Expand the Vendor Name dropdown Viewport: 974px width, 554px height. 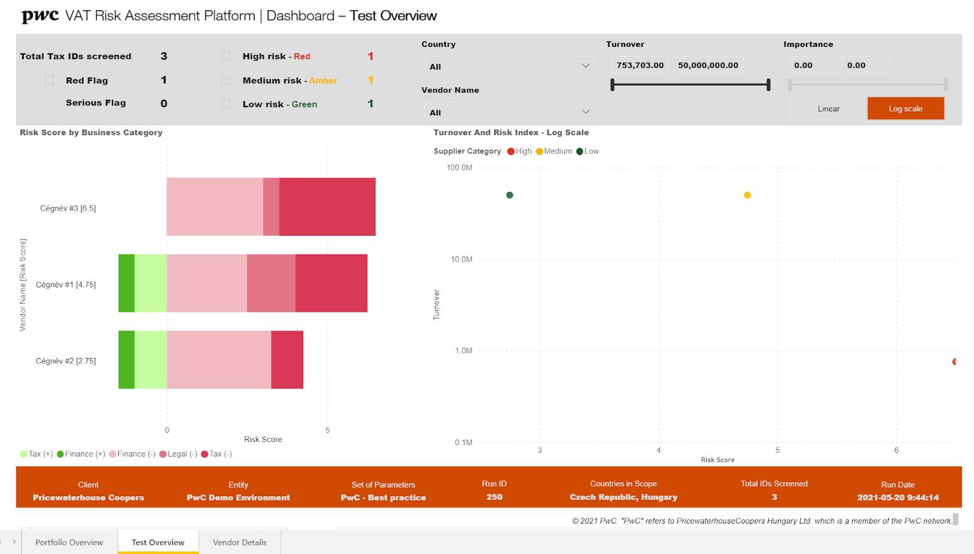point(509,112)
